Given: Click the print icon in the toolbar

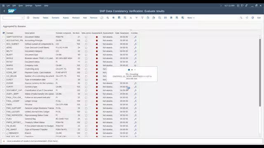Looking at the screenshot, I should (x=113, y=18).
